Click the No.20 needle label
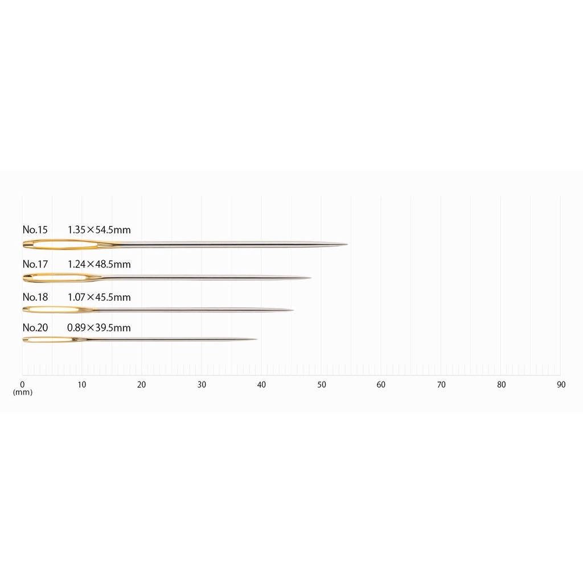The width and height of the screenshot is (583, 583). (35, 327)
